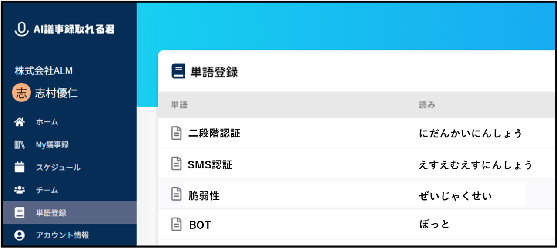Click the My議事録 books icon
Image resolution: width=557 pixels, height=248 pixels.
click(20, 145)
